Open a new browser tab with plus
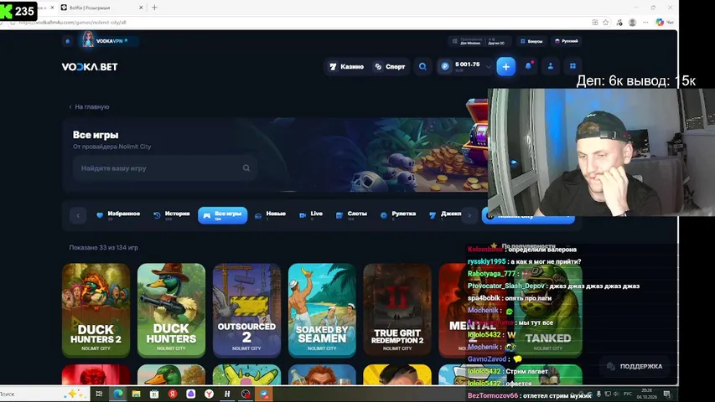The height and width of the screenshot is (402, 715). [x=154, y=8]
